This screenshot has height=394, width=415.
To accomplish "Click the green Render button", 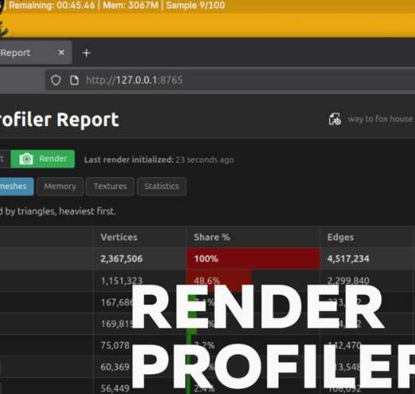I will pyautogui.click(x=43, y=159).
